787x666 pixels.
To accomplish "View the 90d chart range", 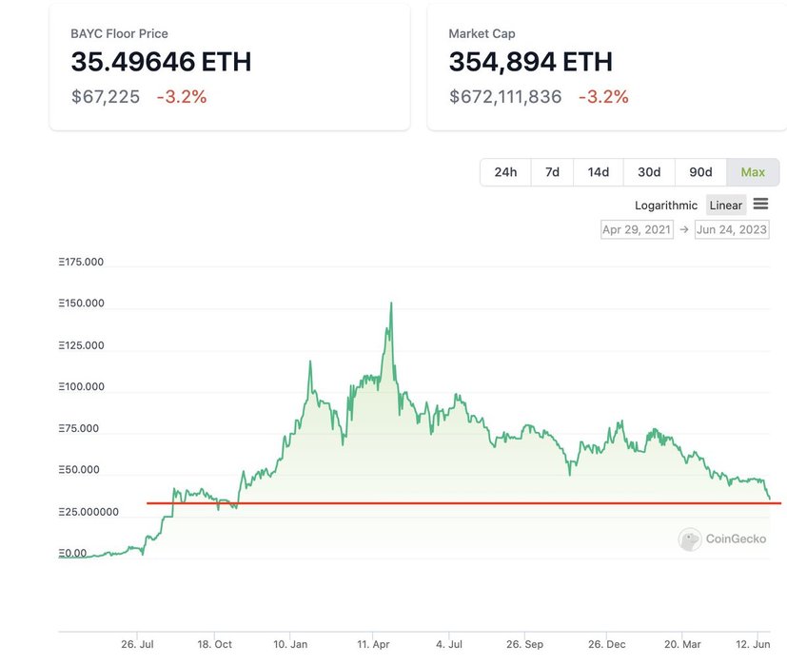I will [700, 172].
